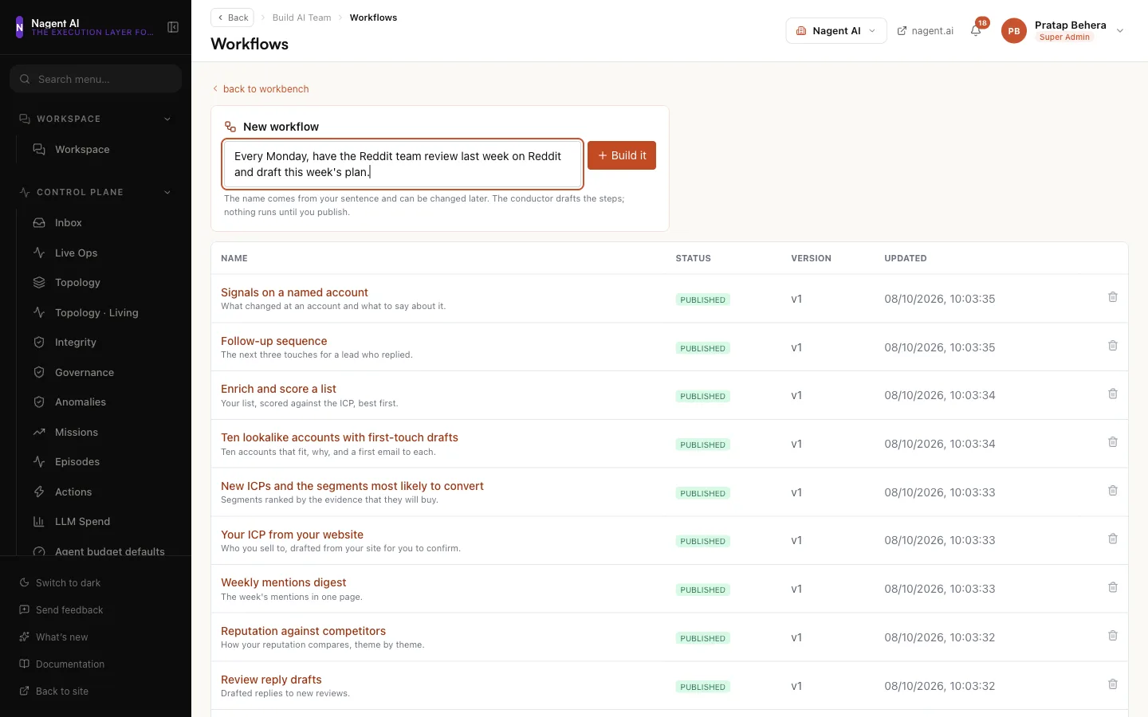The height and width of the screenshot is (717, 1148).
Task: Delete the New ICPs and segments workflow
Action: tap(1113, 491)
